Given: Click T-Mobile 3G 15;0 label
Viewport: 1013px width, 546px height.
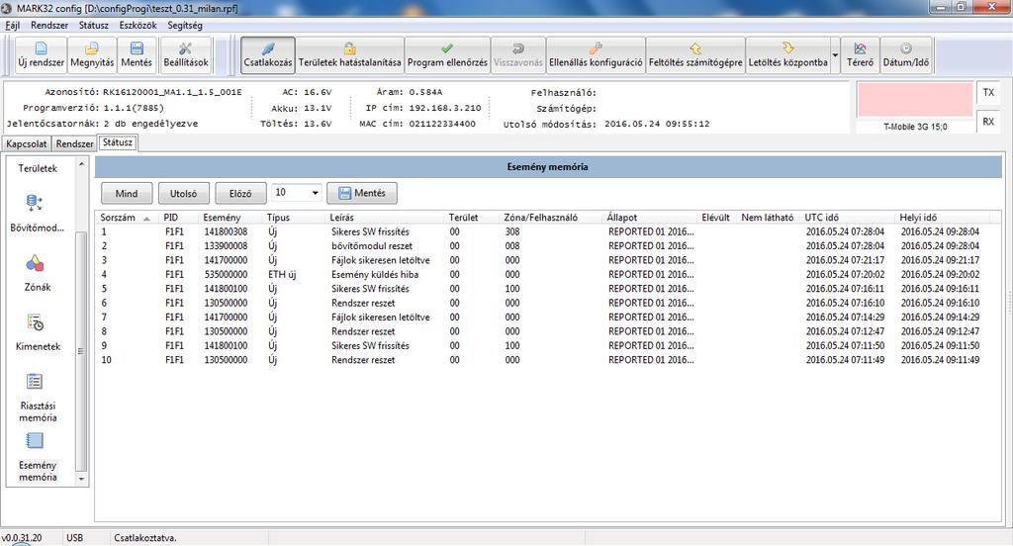Looking at the screenshot, I should click(x=915, y=127).
